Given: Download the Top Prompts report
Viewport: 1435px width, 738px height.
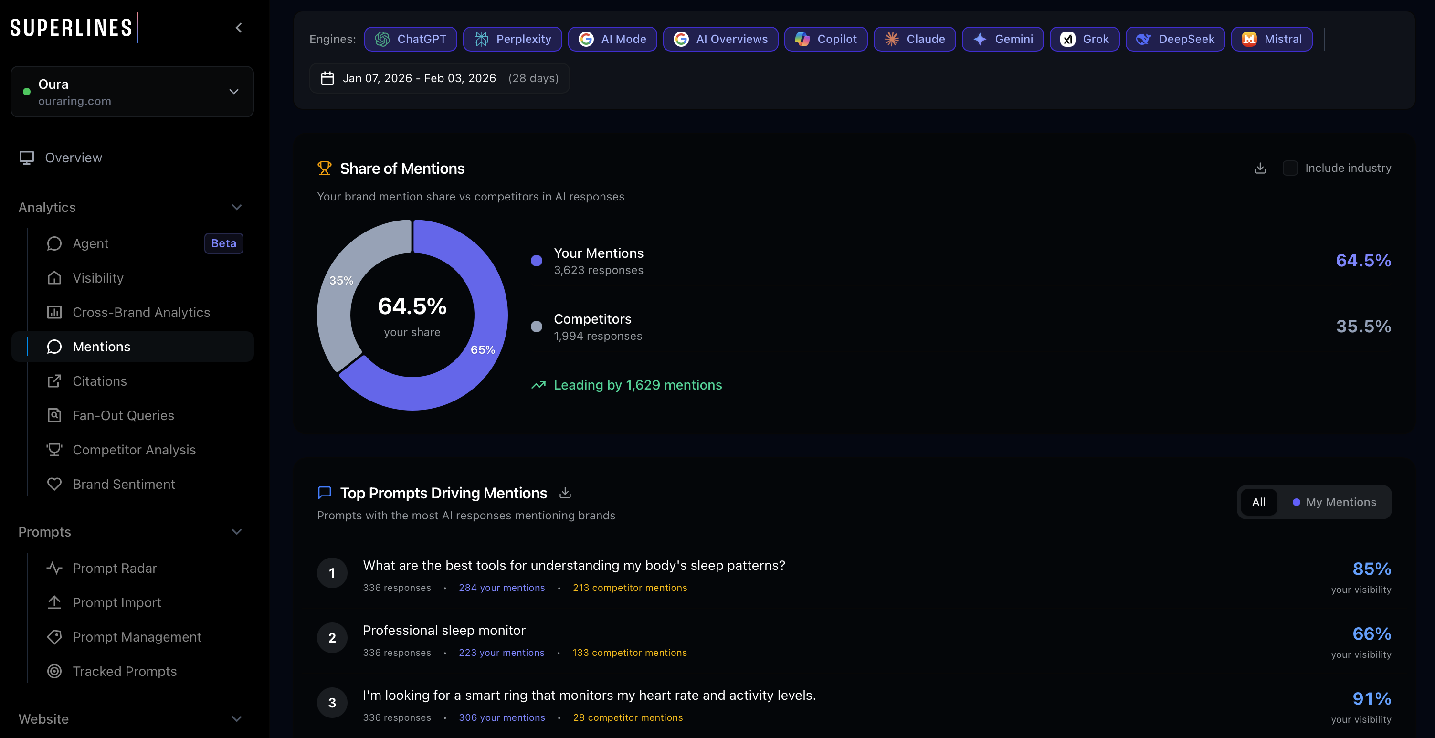Looking at the screenshot, I should coord(565,492).
